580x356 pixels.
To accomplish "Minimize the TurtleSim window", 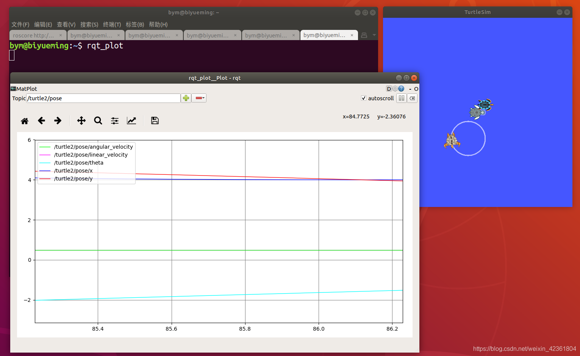I will [x=559, y=12].
